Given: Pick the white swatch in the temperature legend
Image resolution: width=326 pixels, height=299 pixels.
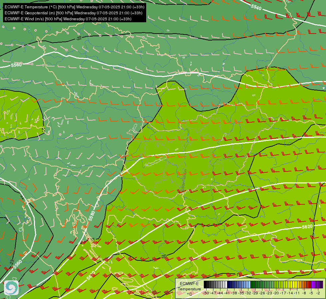Looking at the screenshot, I should coord(226,284).
